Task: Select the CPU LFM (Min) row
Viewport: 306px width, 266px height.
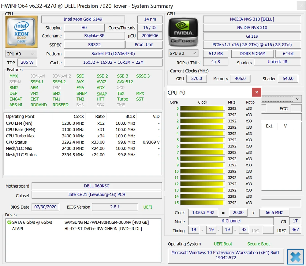Action: click(83, 123)
